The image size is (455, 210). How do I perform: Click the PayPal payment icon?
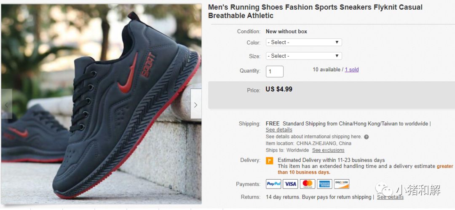(274, 184)
